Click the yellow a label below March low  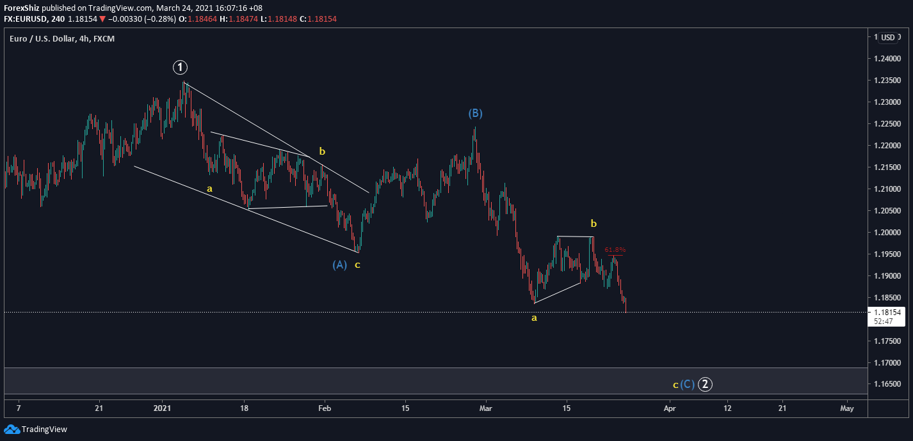[534, 318]
